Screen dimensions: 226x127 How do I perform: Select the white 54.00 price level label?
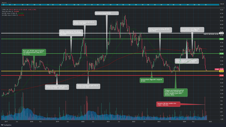[221, 33]
